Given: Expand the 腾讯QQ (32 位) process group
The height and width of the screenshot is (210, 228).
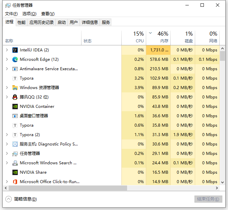Looking at the screenshot, I should (7, 97).
